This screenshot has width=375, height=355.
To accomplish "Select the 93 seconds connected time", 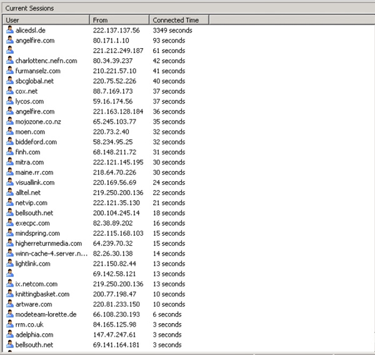I will [x=169, y=41].
